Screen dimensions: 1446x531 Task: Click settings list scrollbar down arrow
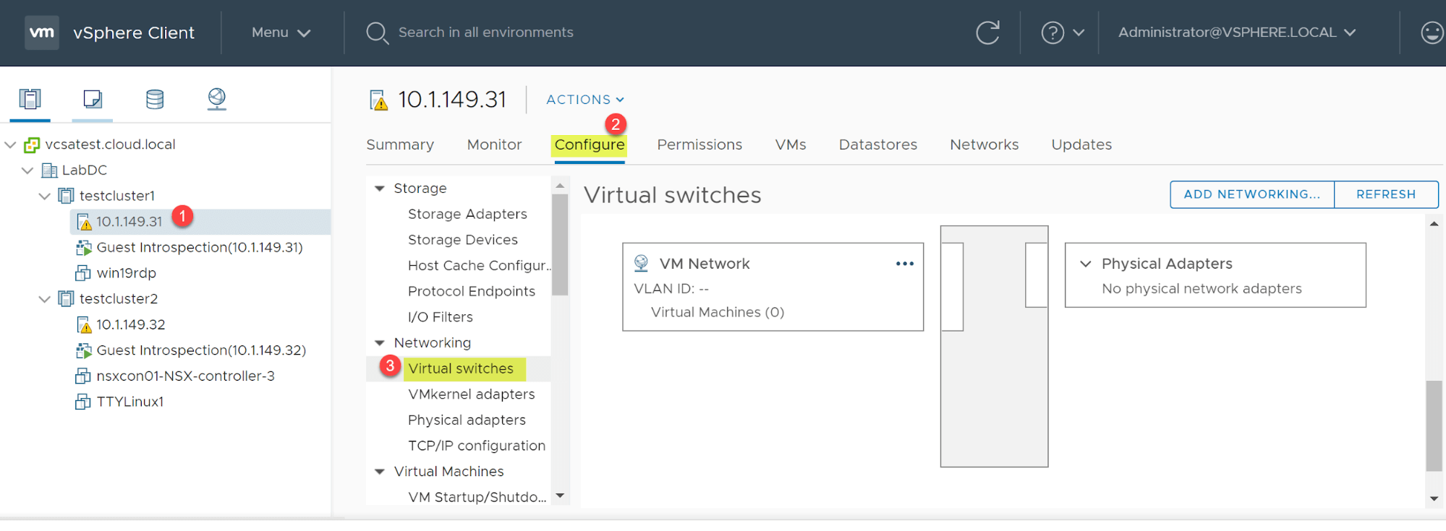coord(559,496)
